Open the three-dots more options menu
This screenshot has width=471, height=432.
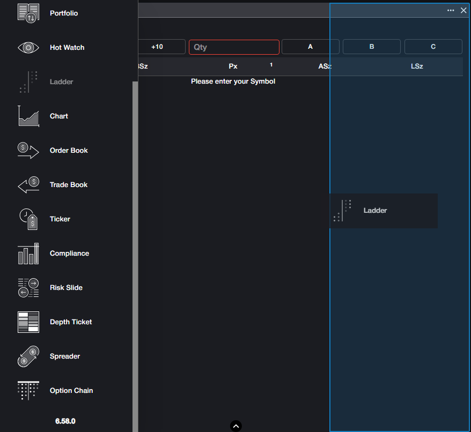tap(451, 10)
